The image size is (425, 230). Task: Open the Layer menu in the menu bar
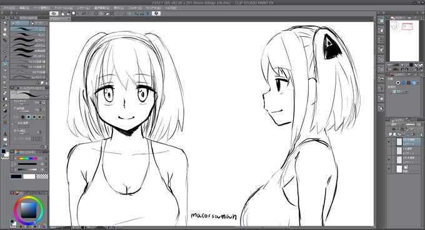(83, 8)
